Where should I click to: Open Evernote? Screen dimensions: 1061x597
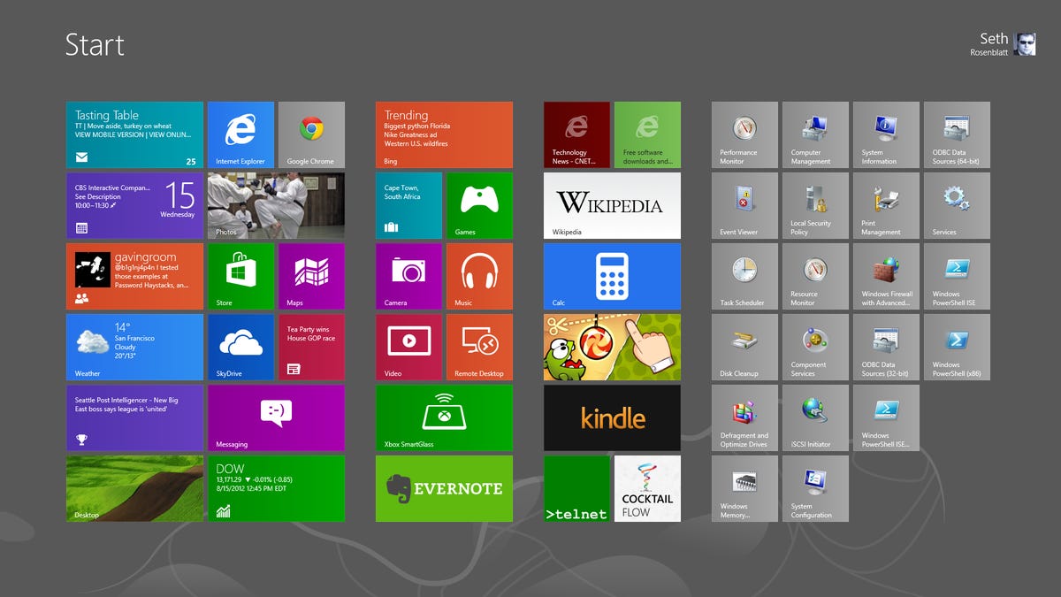[x=444, y=488]
